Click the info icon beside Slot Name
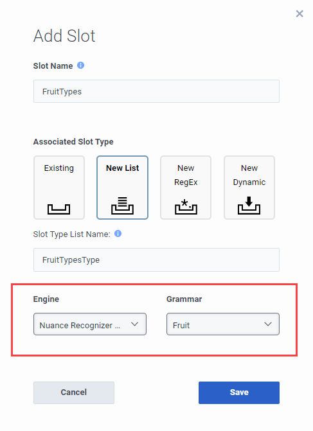The height and width of the screenshot is (431, 313). point(80,66)
